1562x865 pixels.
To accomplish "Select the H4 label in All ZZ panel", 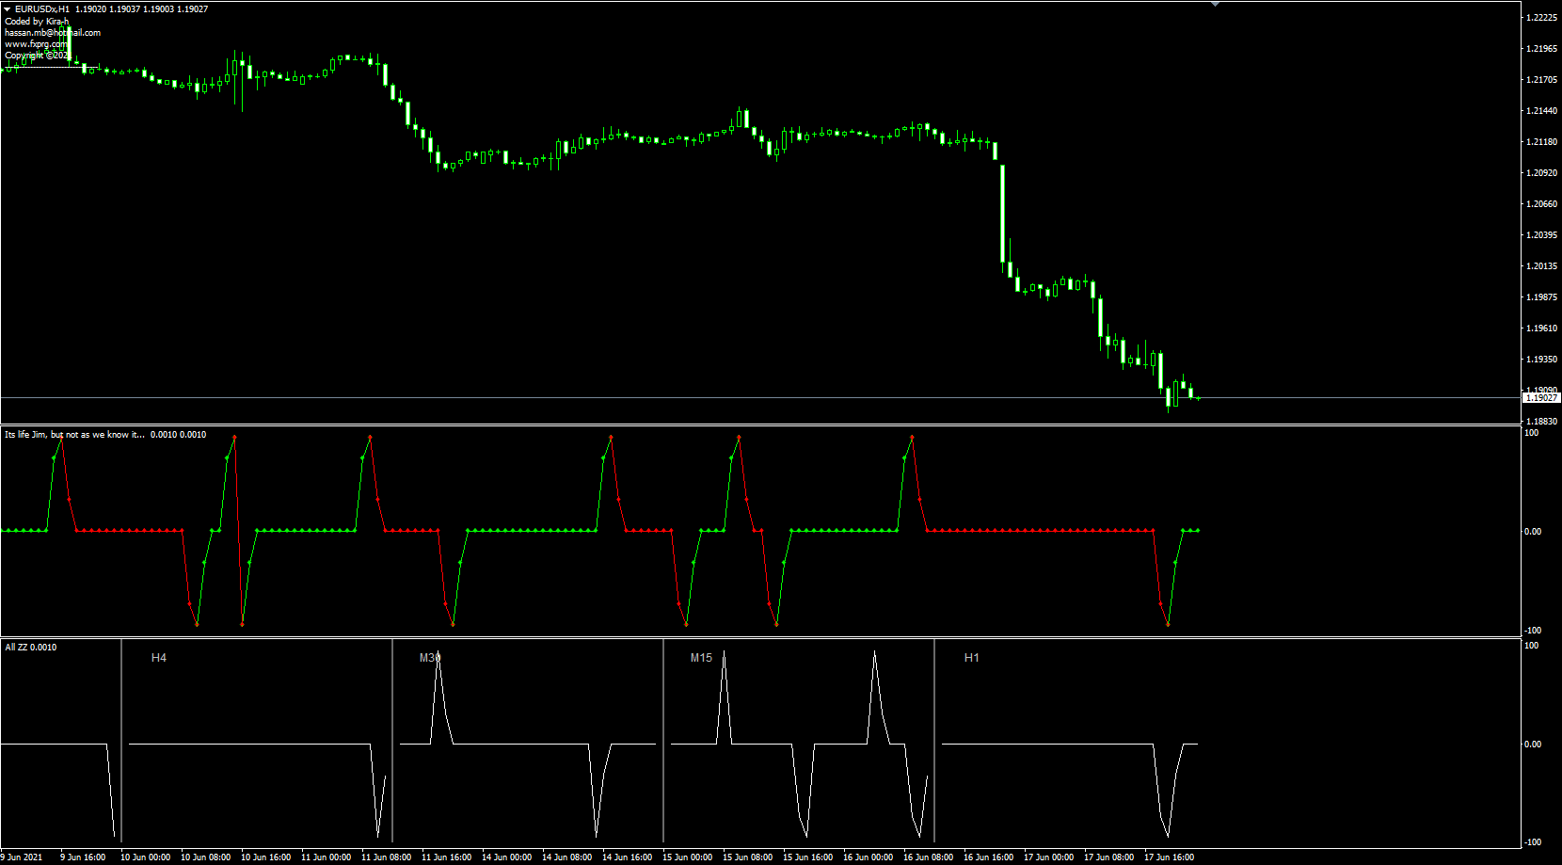I will pyautogui.click(x=158, y=658).
